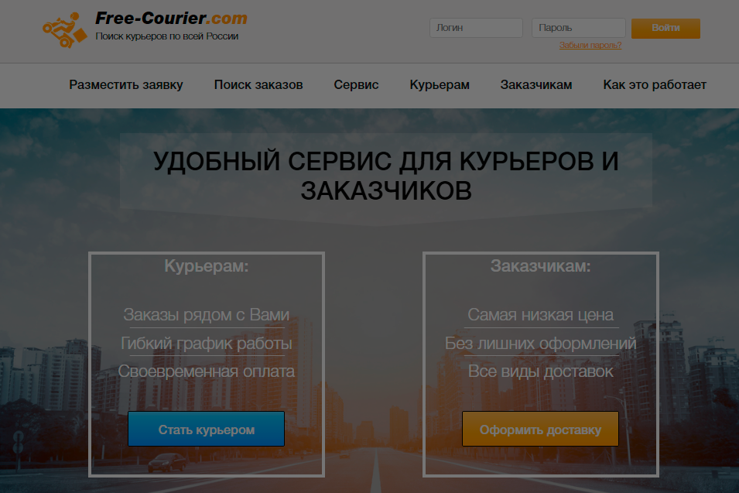Click the Оформить доставку button
The height and width of the screenshot is (493, 739).
[x=540, y=429]
